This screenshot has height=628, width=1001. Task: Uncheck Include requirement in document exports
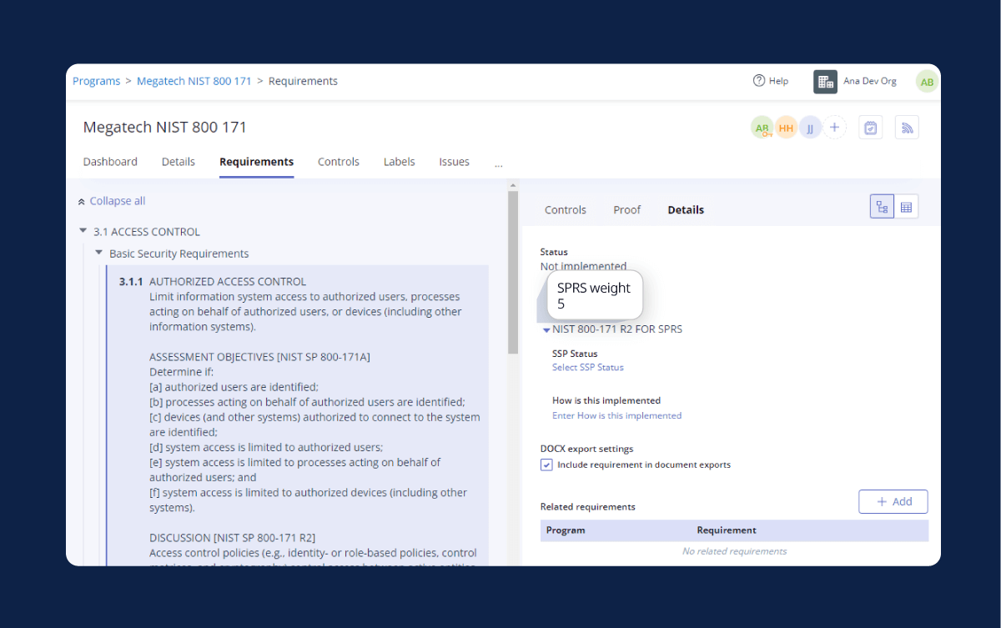pyautogui.click(x=546, y=465)
